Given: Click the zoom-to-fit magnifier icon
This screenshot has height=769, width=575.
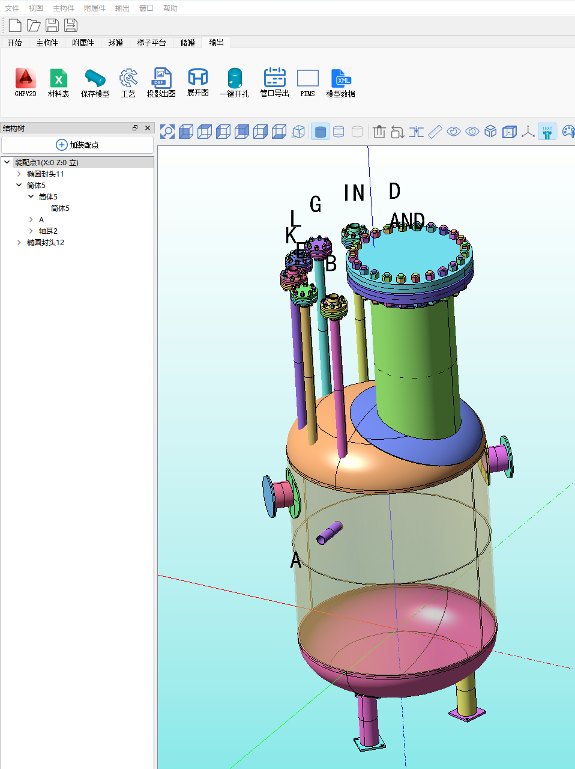Looking at the screenshot, I should (x=167, y=132).
